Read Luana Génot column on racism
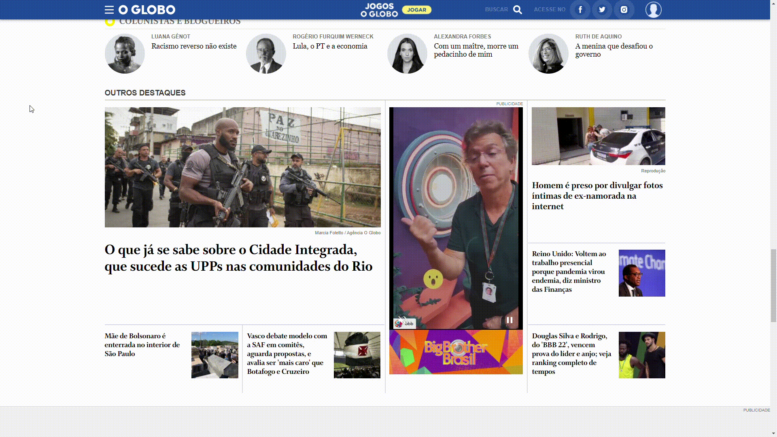Viewport: 777px width, 437px height. pyautogui.click(x=194, y=46)
